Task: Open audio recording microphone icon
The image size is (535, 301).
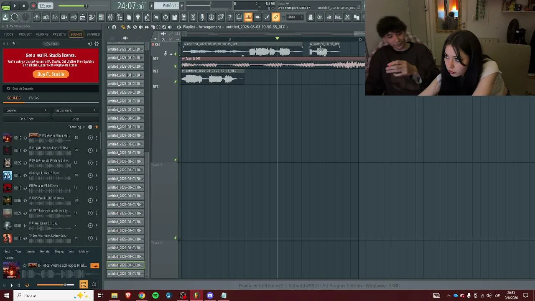Action: click(x=202, y=17)
